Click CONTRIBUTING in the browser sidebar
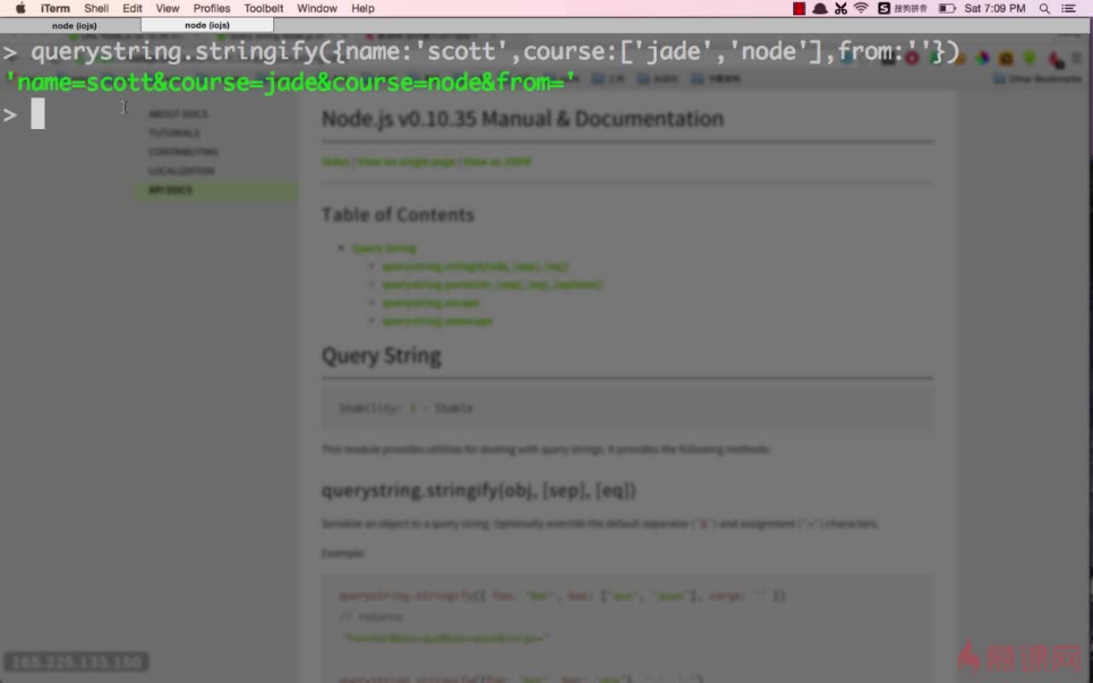This screenshot has width=1093, height=683. 184,152
